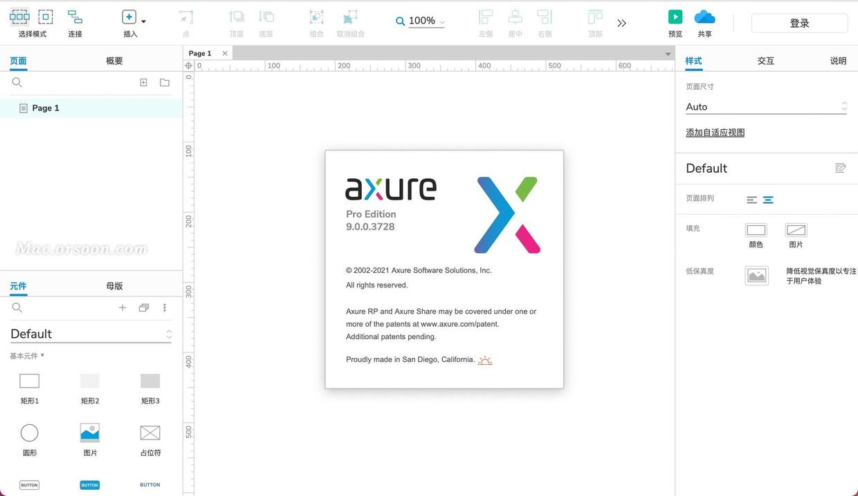This screenshot has width=858, height=496.
Task: Click version 9.0.0.3728 text in about dialog
Action: point(370,227)
